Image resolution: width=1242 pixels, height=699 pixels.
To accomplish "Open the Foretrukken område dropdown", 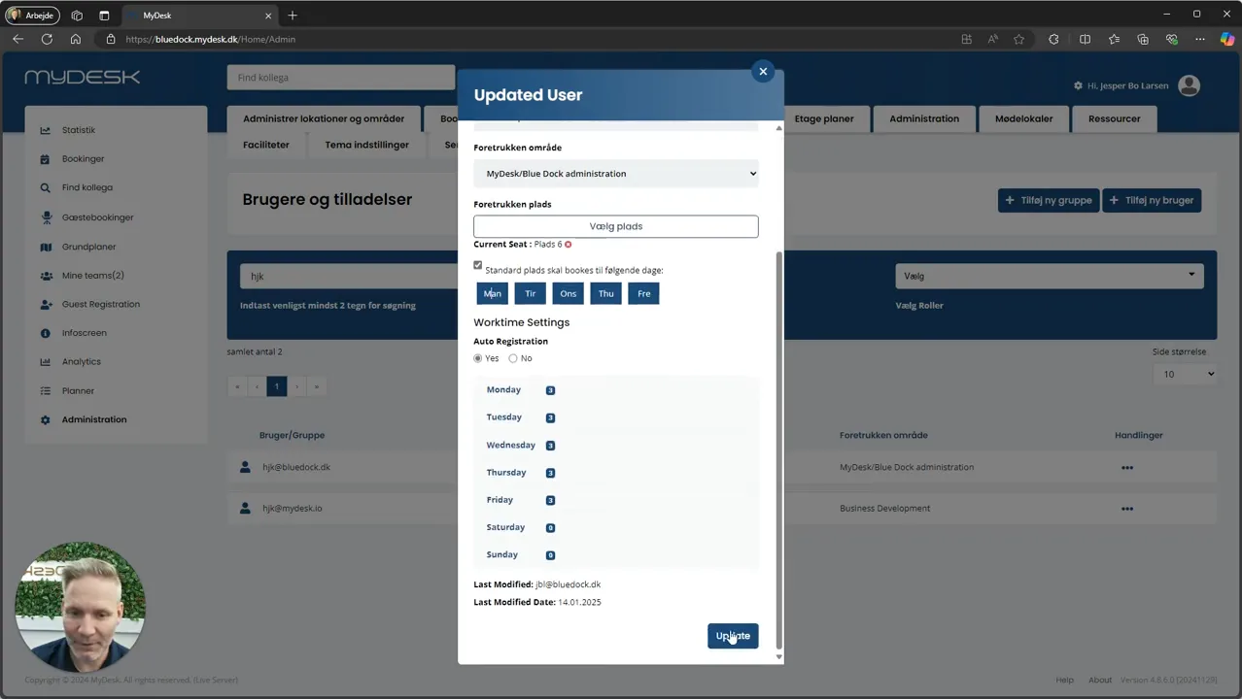I will (616, 174).
